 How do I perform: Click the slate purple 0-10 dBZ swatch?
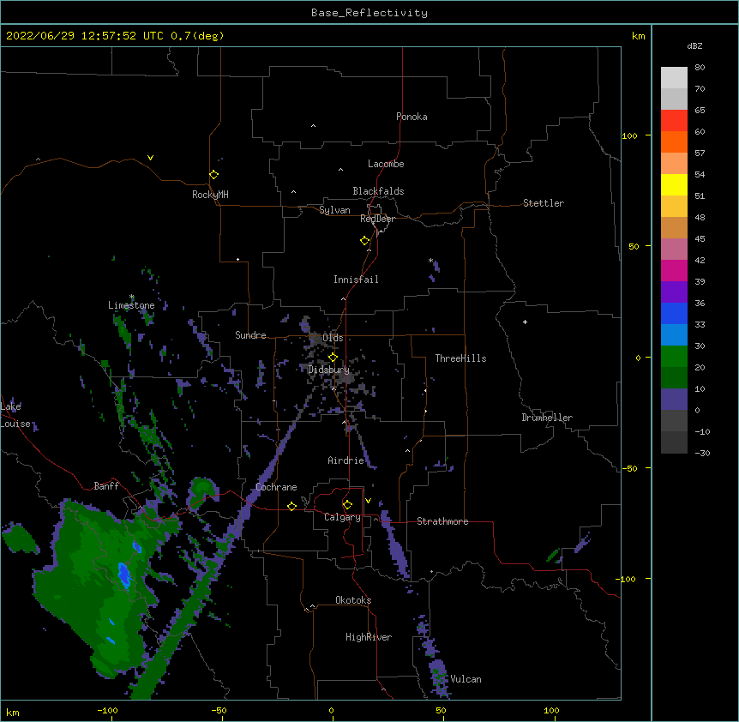pos(674,400)
